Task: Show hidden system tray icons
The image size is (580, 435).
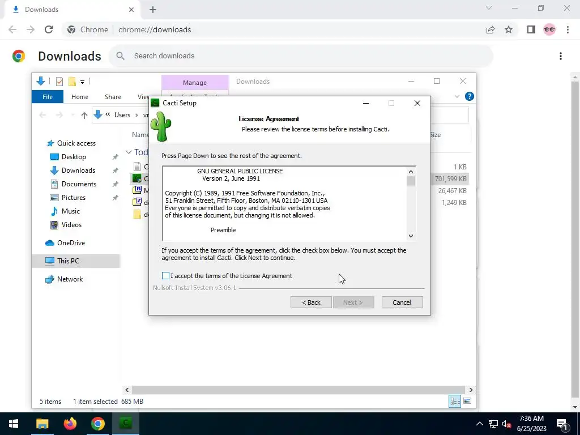Action: [479, 424]
